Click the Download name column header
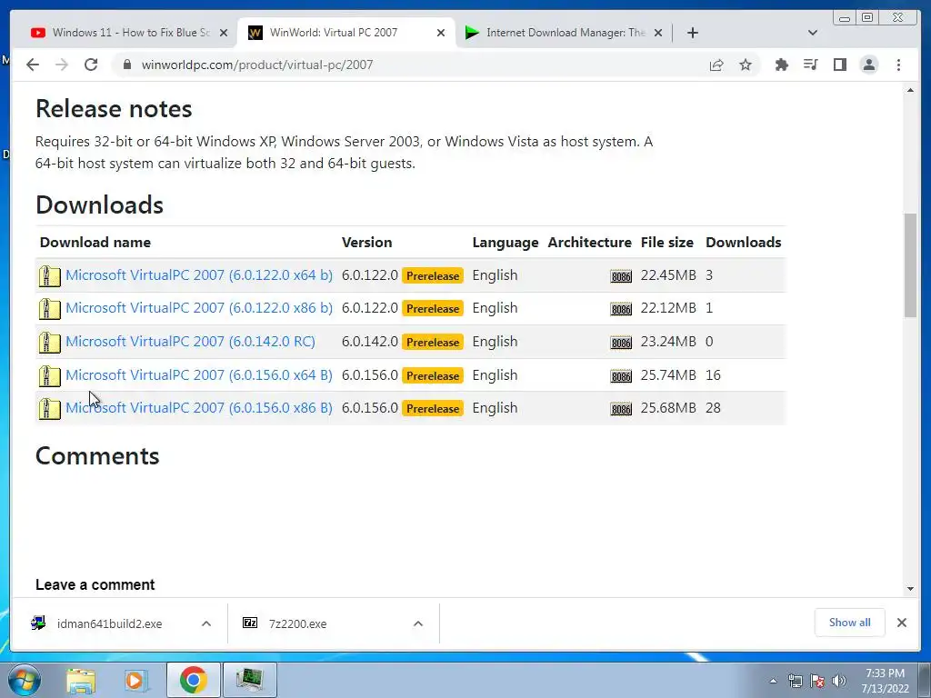Screen dimensions: 931x698 pyautogui.click(x=95, y=242)
